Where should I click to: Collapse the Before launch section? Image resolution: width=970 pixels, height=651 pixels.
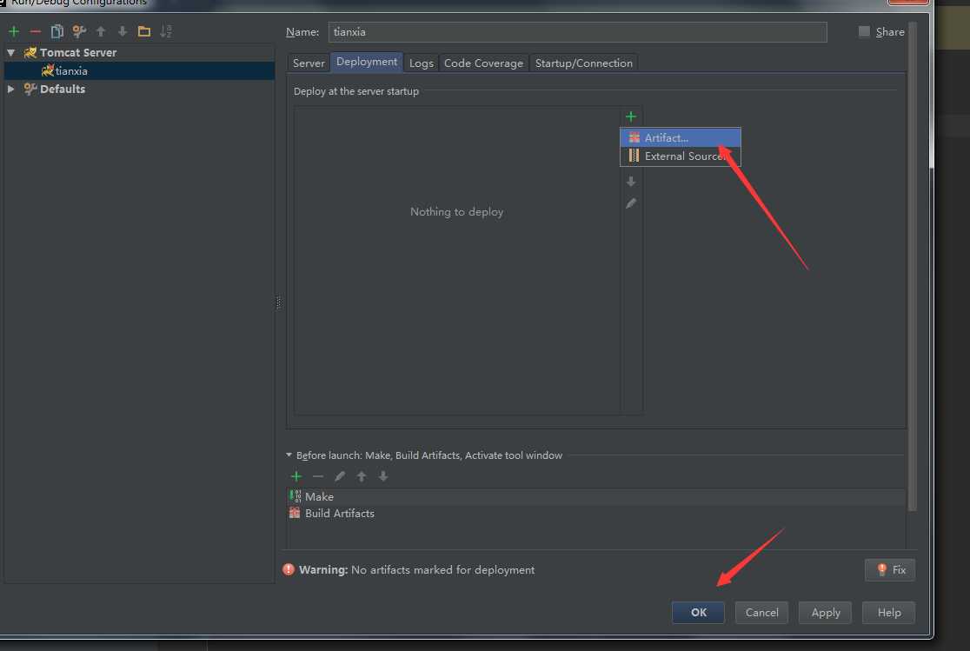(289, 455)
